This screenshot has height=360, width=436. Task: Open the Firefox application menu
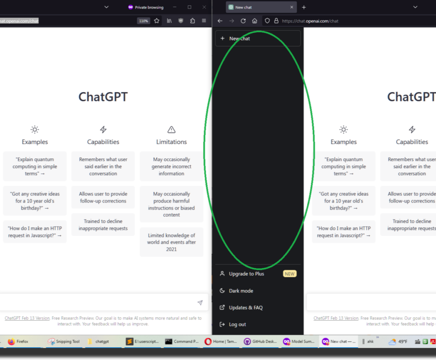tap(204, 20)
